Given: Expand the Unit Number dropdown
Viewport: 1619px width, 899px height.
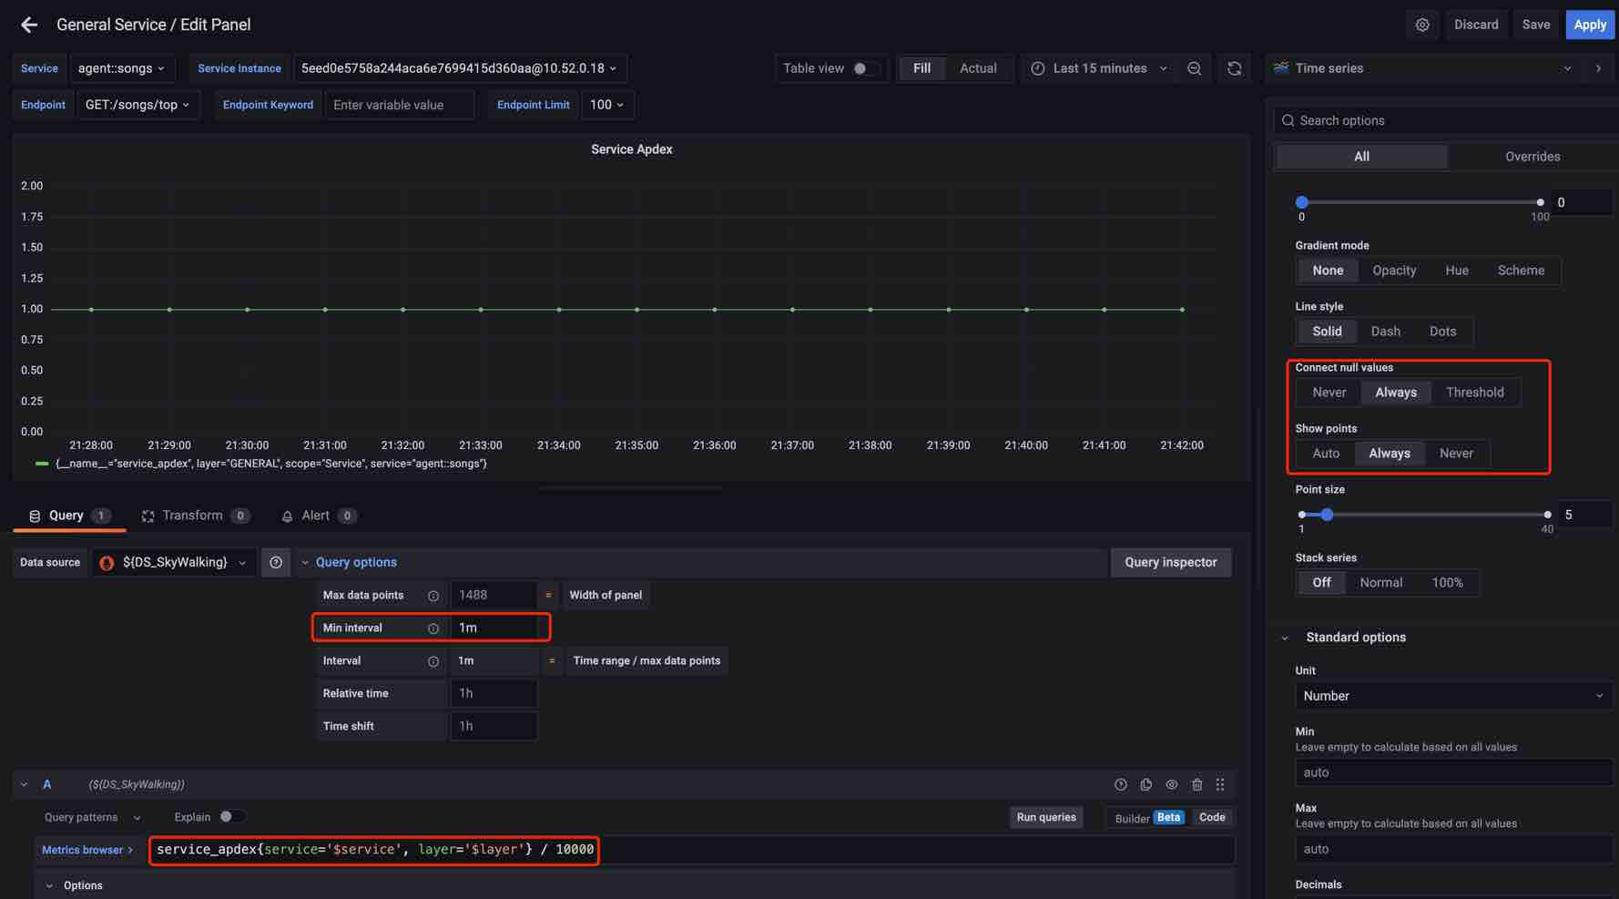Looking at the screenshot, I should tap(1452, 696).
